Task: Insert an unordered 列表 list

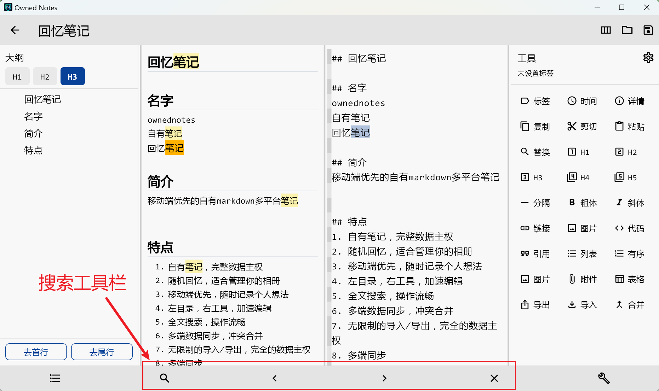Action: click(x=582, y=254)
